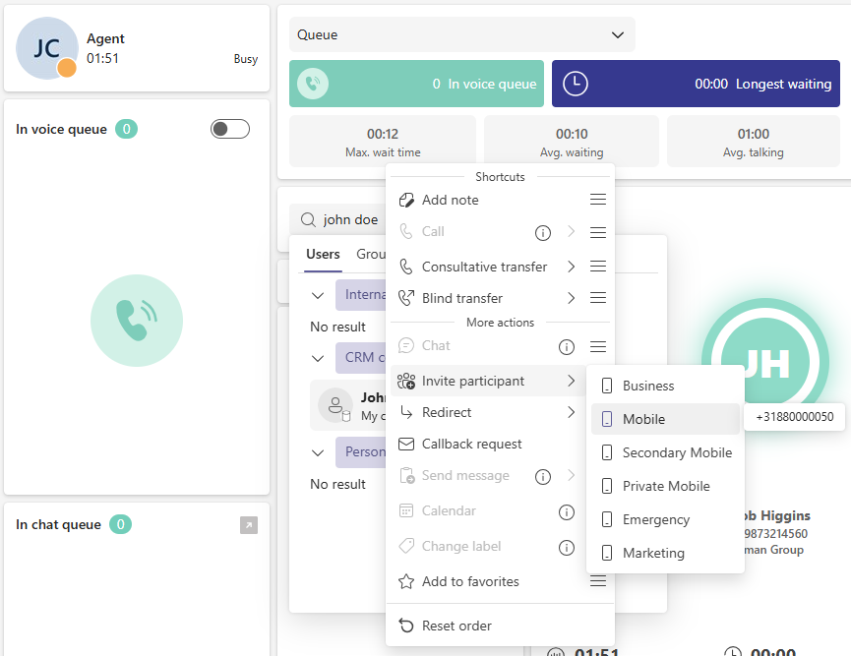Click Reset order
Image resolution: width=851 pixels, height=656 pixels.
point(456,626)
